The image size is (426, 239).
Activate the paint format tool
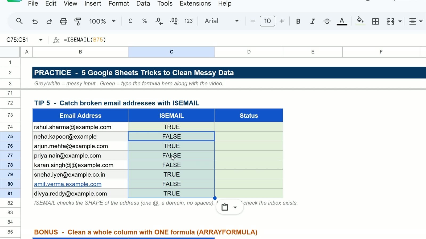[x=78, y=21]
